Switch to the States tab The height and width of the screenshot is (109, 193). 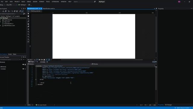[14, 54]
